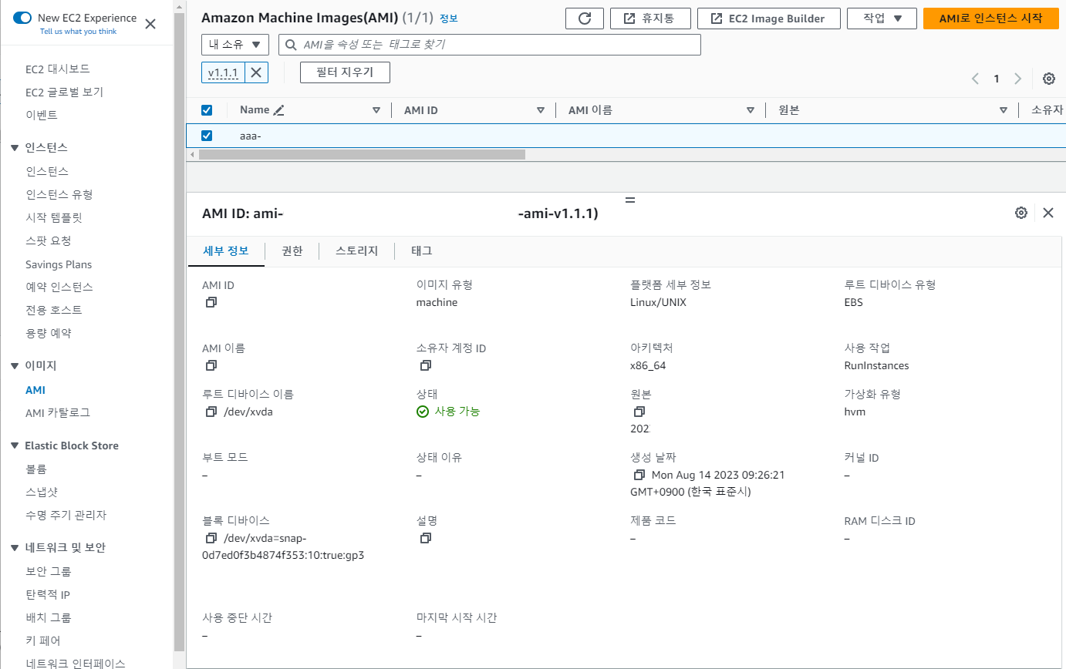Copy the 소유자 계정 ID icon
The height and width of the screenshot is (669, 1066).
click(x=426, y=365)
